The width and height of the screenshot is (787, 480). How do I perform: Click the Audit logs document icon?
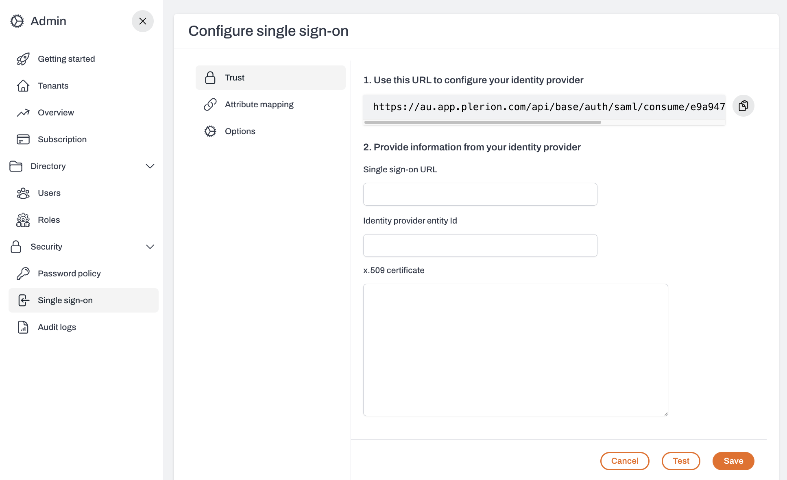pyautogui.click(x=23, y=327)
